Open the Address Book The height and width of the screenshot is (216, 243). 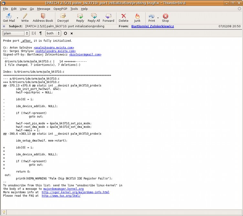tap(43, 18)
